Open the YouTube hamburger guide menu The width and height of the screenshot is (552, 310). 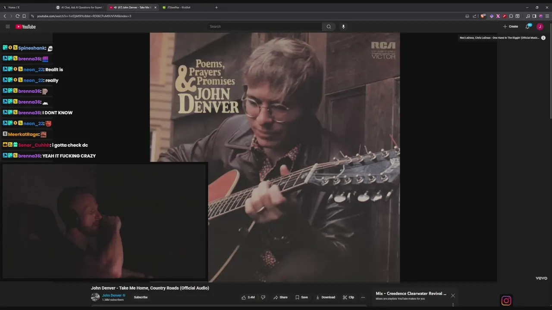tap(7, 27)
